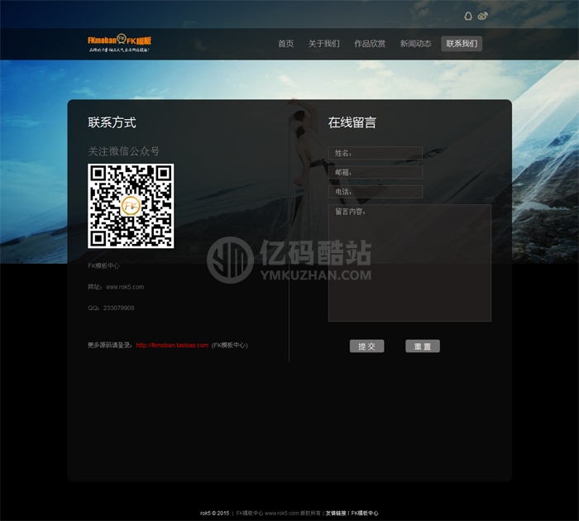Click into the 邮箱 field
This screenshot has width=579, height=521.
[x=376, y=172]
